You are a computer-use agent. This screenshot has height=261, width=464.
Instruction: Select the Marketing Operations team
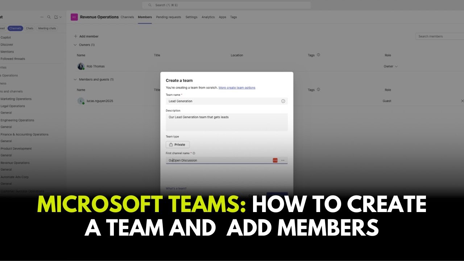coord(16,99)
